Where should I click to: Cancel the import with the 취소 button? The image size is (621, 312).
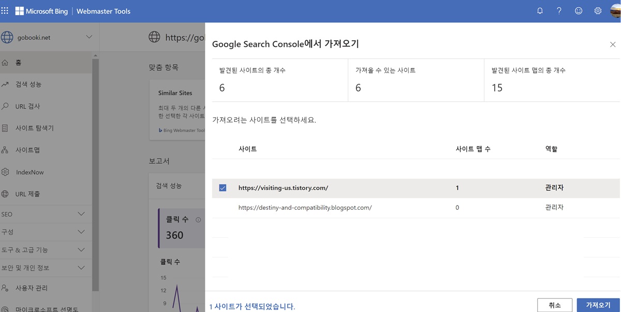[x=554, y=305]
